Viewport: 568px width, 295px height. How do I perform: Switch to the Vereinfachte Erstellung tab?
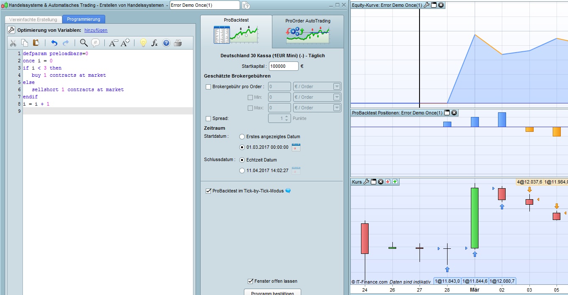(33, 19)
